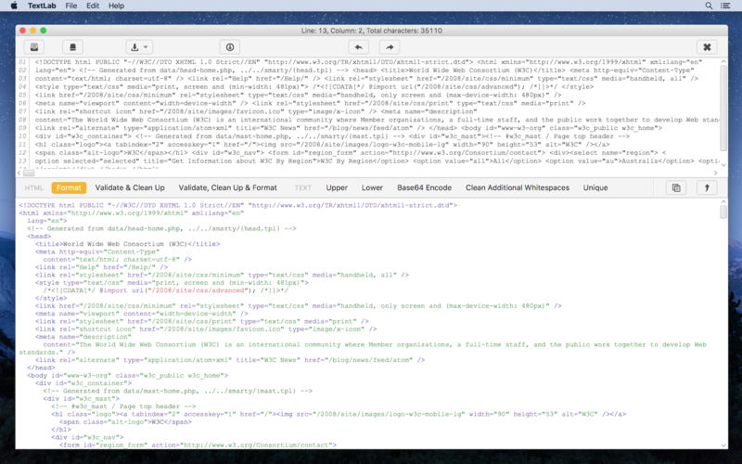
Task: Click line number 05 in input editor
Action: point(22,95)
